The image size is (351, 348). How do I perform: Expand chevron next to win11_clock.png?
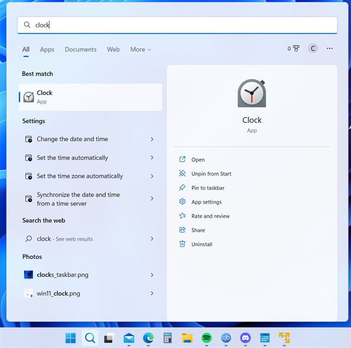(152, 293)
